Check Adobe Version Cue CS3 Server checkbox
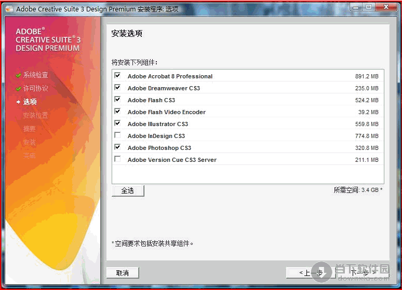Screen dimensions: 402x290 pos(117,159)
